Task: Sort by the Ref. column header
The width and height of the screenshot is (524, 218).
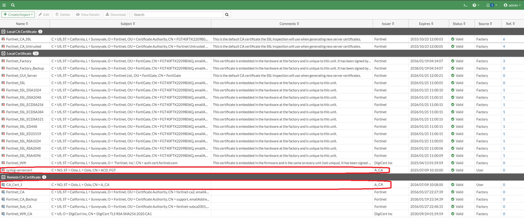Action: tap(510, 24)
